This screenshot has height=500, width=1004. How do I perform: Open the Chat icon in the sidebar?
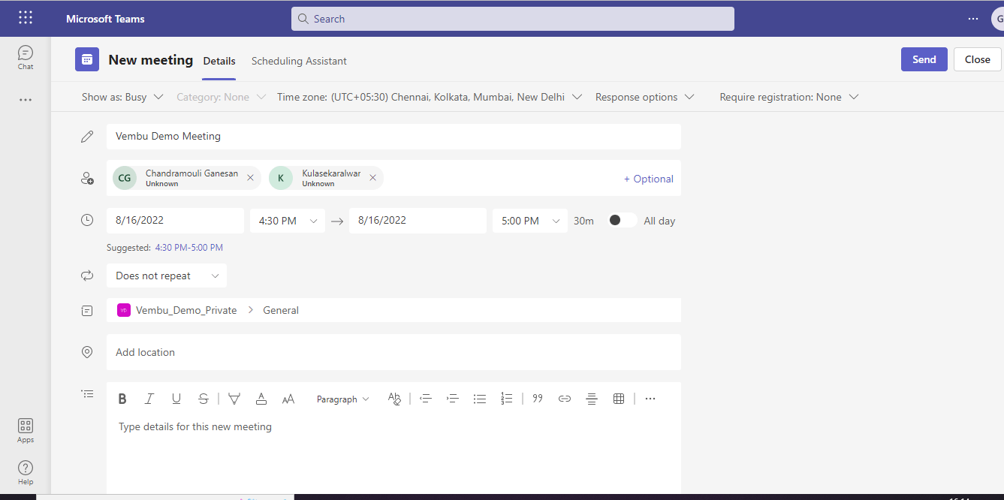pyautogui.click(x=26, y=57)
